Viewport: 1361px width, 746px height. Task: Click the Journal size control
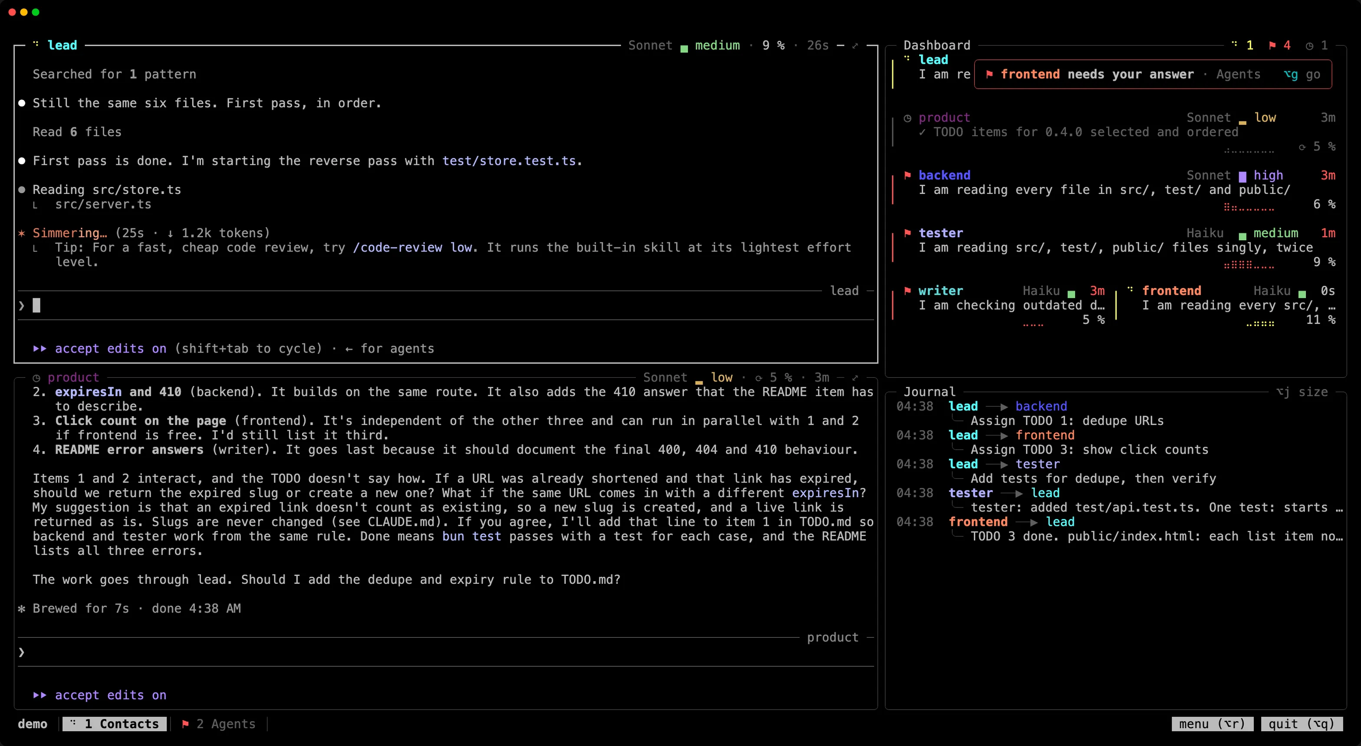1302,392
